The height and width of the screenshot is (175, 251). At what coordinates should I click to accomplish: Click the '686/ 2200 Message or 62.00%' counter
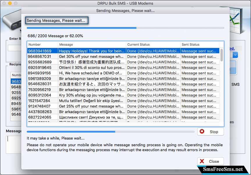pos(55,36)
